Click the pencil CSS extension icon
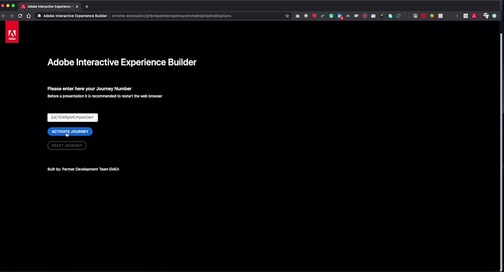 pyautogui.click(x=382, y=16)
